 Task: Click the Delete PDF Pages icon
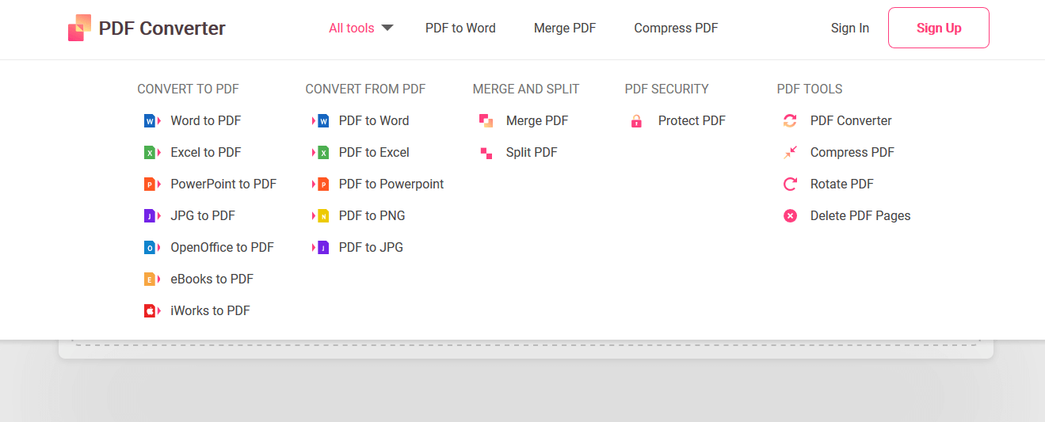[790, 216]
